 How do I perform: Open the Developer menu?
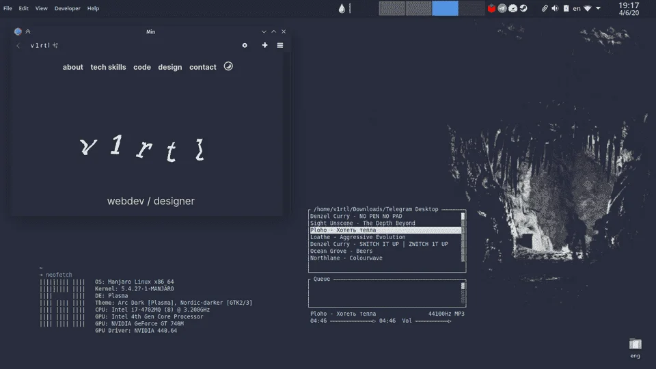click(68, 8)
